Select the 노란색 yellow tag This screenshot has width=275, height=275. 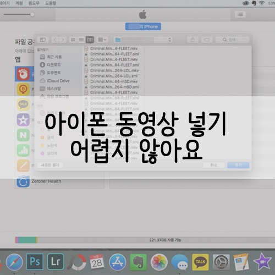(x=49, y=145)
